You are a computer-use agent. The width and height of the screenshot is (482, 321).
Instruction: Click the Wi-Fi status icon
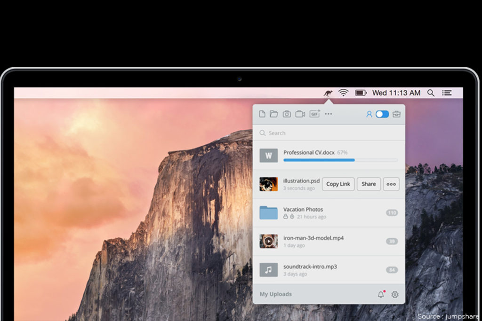(343, 93)
